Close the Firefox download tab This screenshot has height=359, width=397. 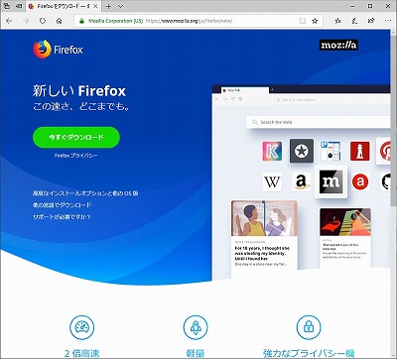coord(95,6)
